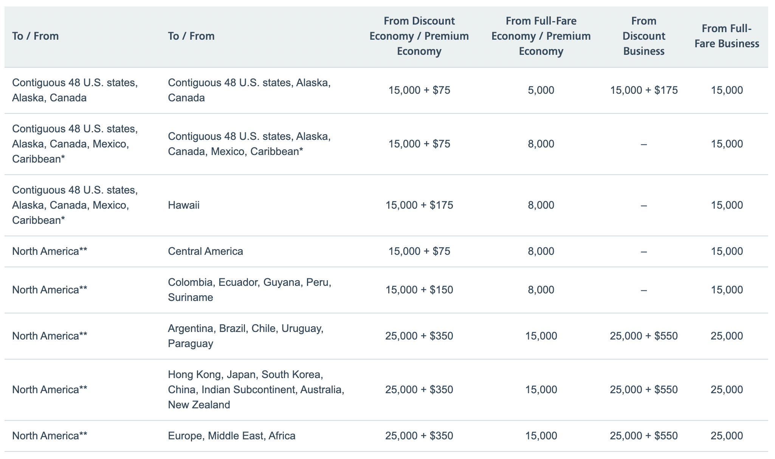This screenshot has width=775, height=459.
Task: Click "25,000 + $350" in the Argentina row
Action: coord(419,336)
